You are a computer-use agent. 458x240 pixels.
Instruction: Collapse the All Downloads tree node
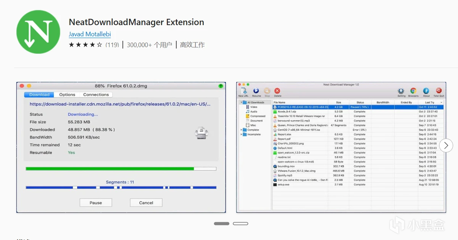pyautogui.click(x=241, y=102)
